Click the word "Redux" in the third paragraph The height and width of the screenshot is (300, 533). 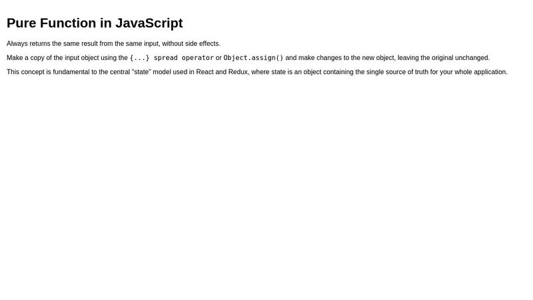click(238, 72)
